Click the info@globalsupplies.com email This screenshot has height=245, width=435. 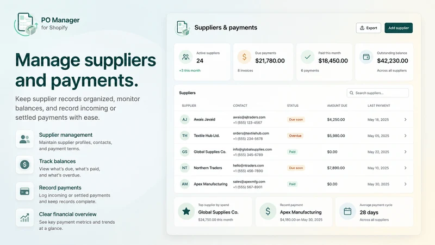click(x=252, y=149)
